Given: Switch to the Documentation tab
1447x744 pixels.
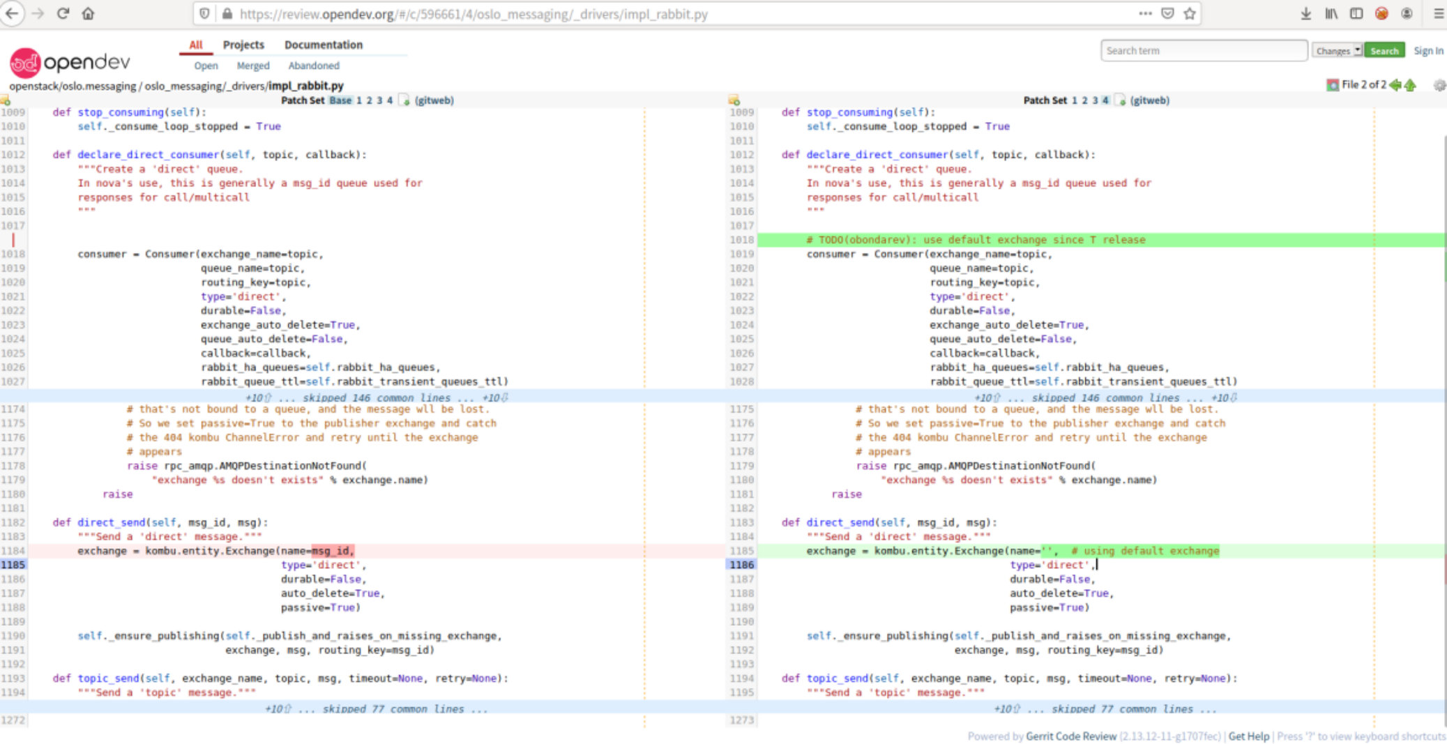Looking at the screenshot, I should [323, 45].
